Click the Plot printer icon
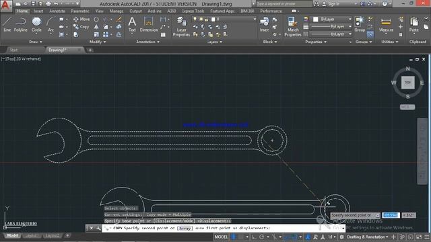The width and height of the screenshot is (431, 242). tap(48, 4)
